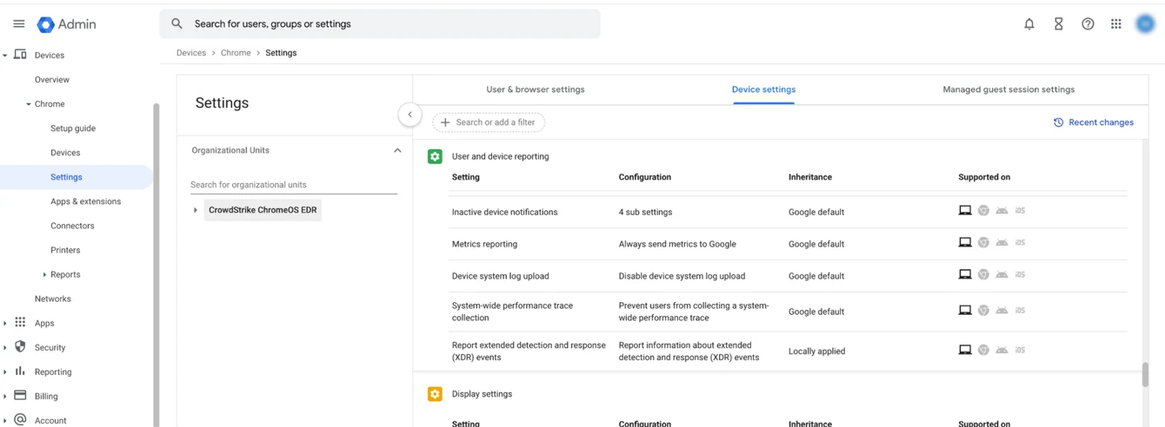Open the user account avatar
The image size is (1165, 427).
pos(1145,24)
